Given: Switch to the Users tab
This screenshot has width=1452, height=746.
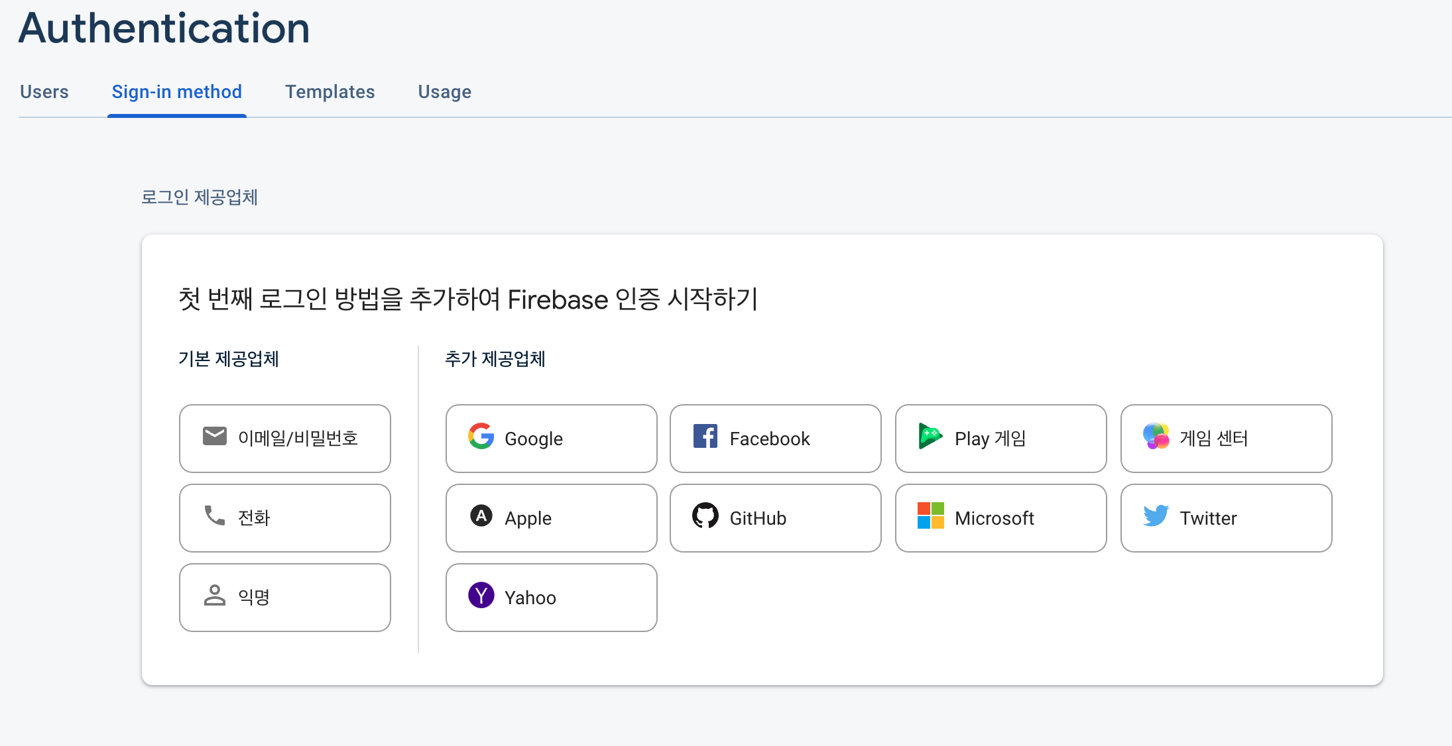Looking at the screenshot, I should click(44, 92).
